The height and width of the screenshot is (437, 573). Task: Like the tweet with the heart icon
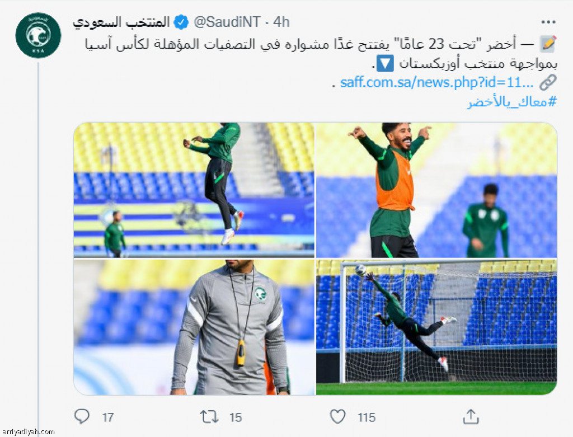tap(337, 416)
